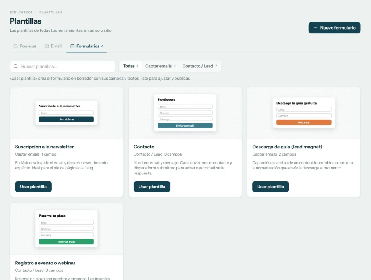
Task: Click the «Usar plantilla» helper note text
Action: click(x=100, y=78)
